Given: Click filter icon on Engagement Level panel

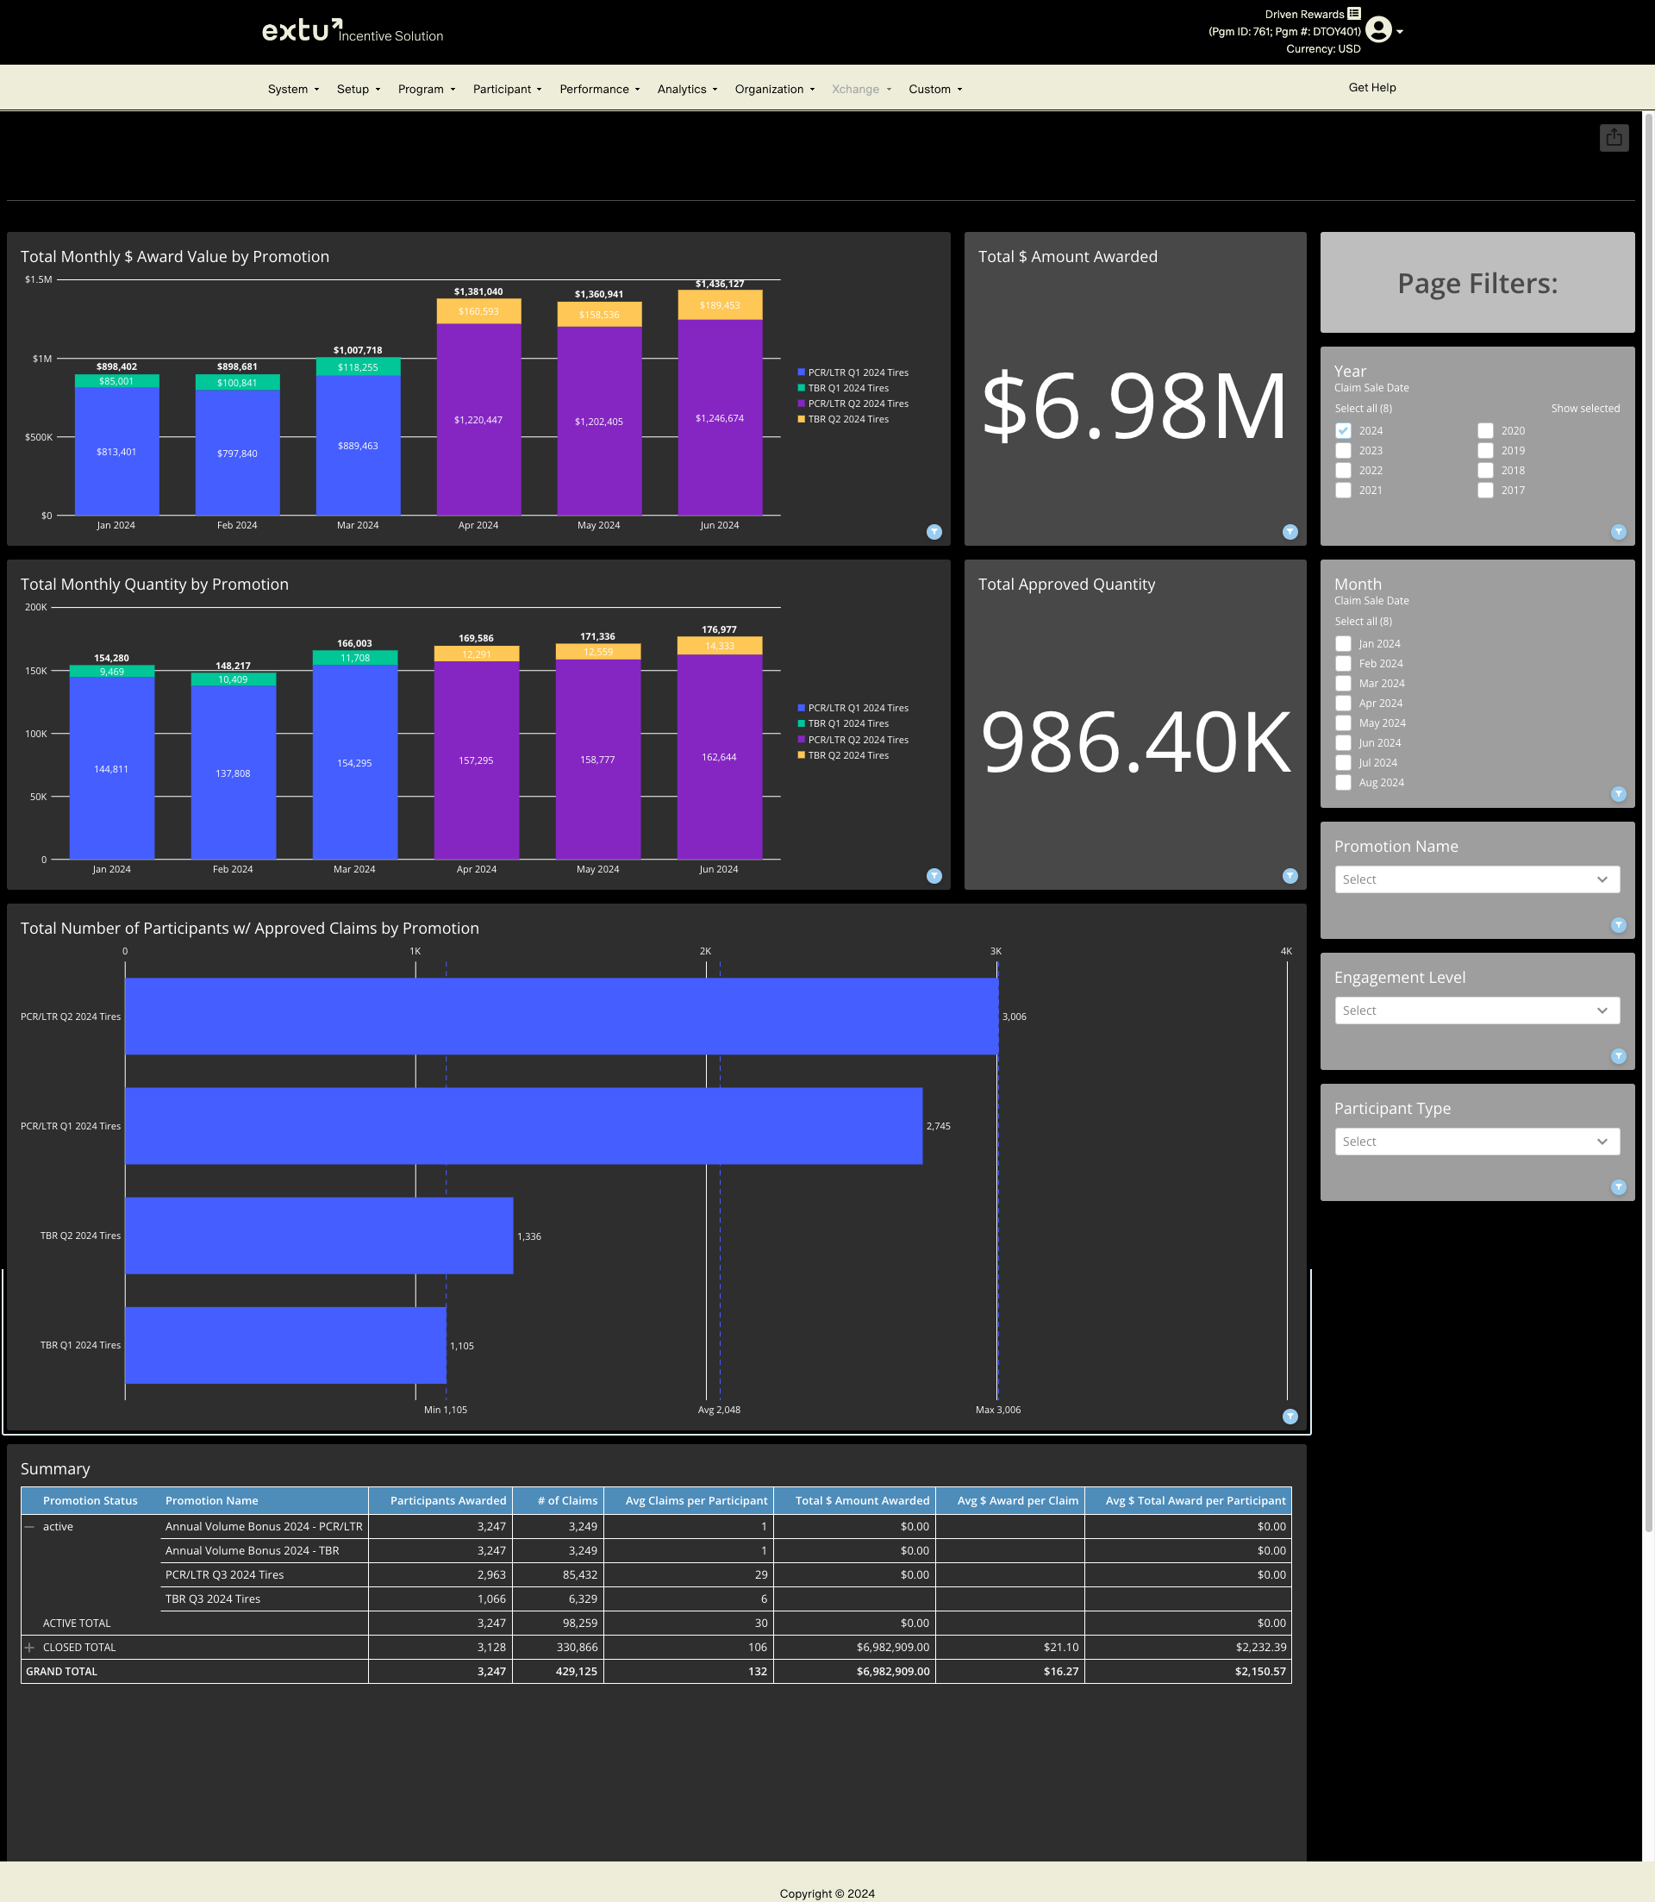Looking at the screenshot, I should click(x=1618, y=1056).
